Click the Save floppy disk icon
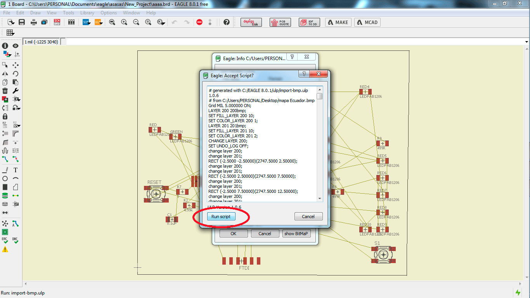 [22, 22]
